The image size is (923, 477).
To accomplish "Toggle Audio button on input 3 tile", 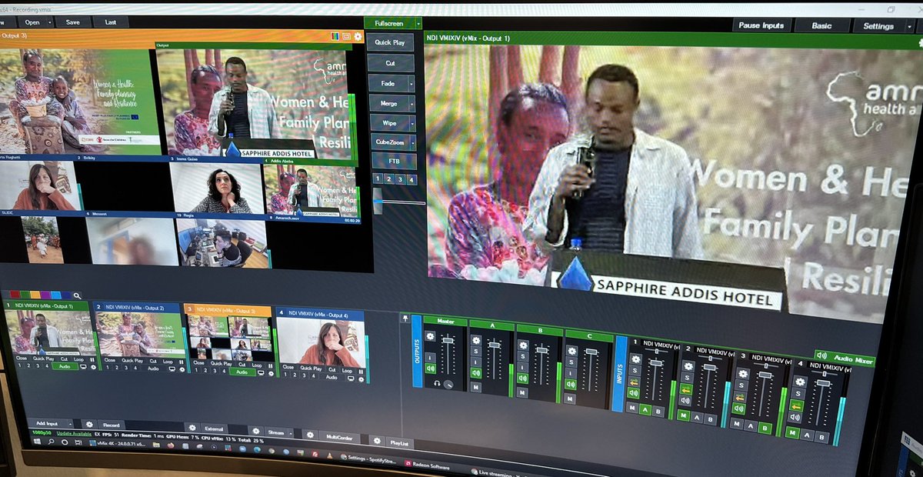I will (242, 372).
